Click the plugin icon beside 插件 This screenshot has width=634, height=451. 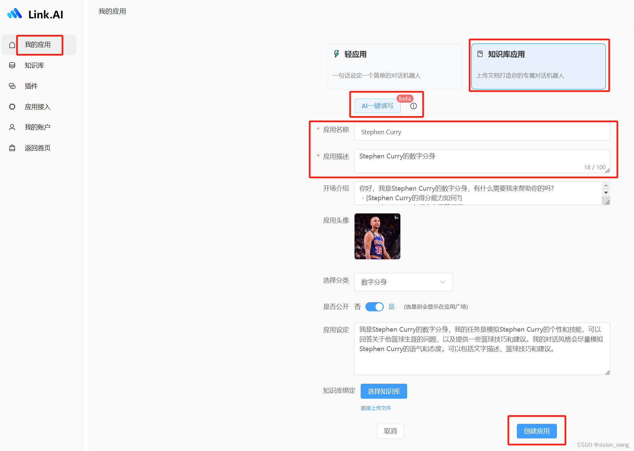click(12, 86)
